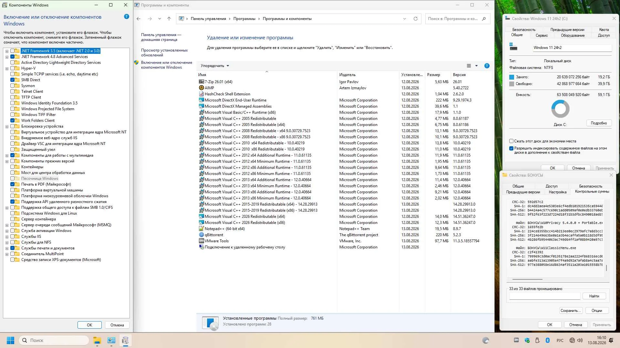This screenshot has width=620, height=348.
Task: Open Настройка tab in БОНУСЫ properties
Action: [x=558, y=192]
